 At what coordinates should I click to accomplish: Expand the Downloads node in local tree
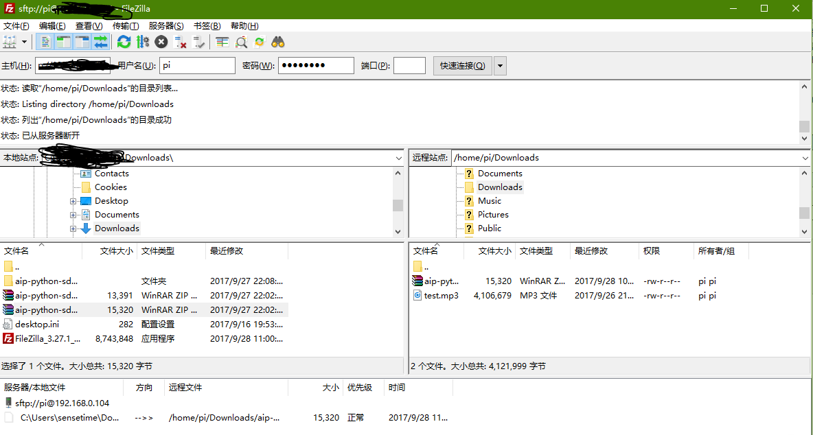[73, 228]
